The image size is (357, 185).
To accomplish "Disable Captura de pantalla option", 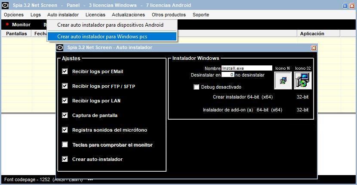I will click(x=65, y=115).
